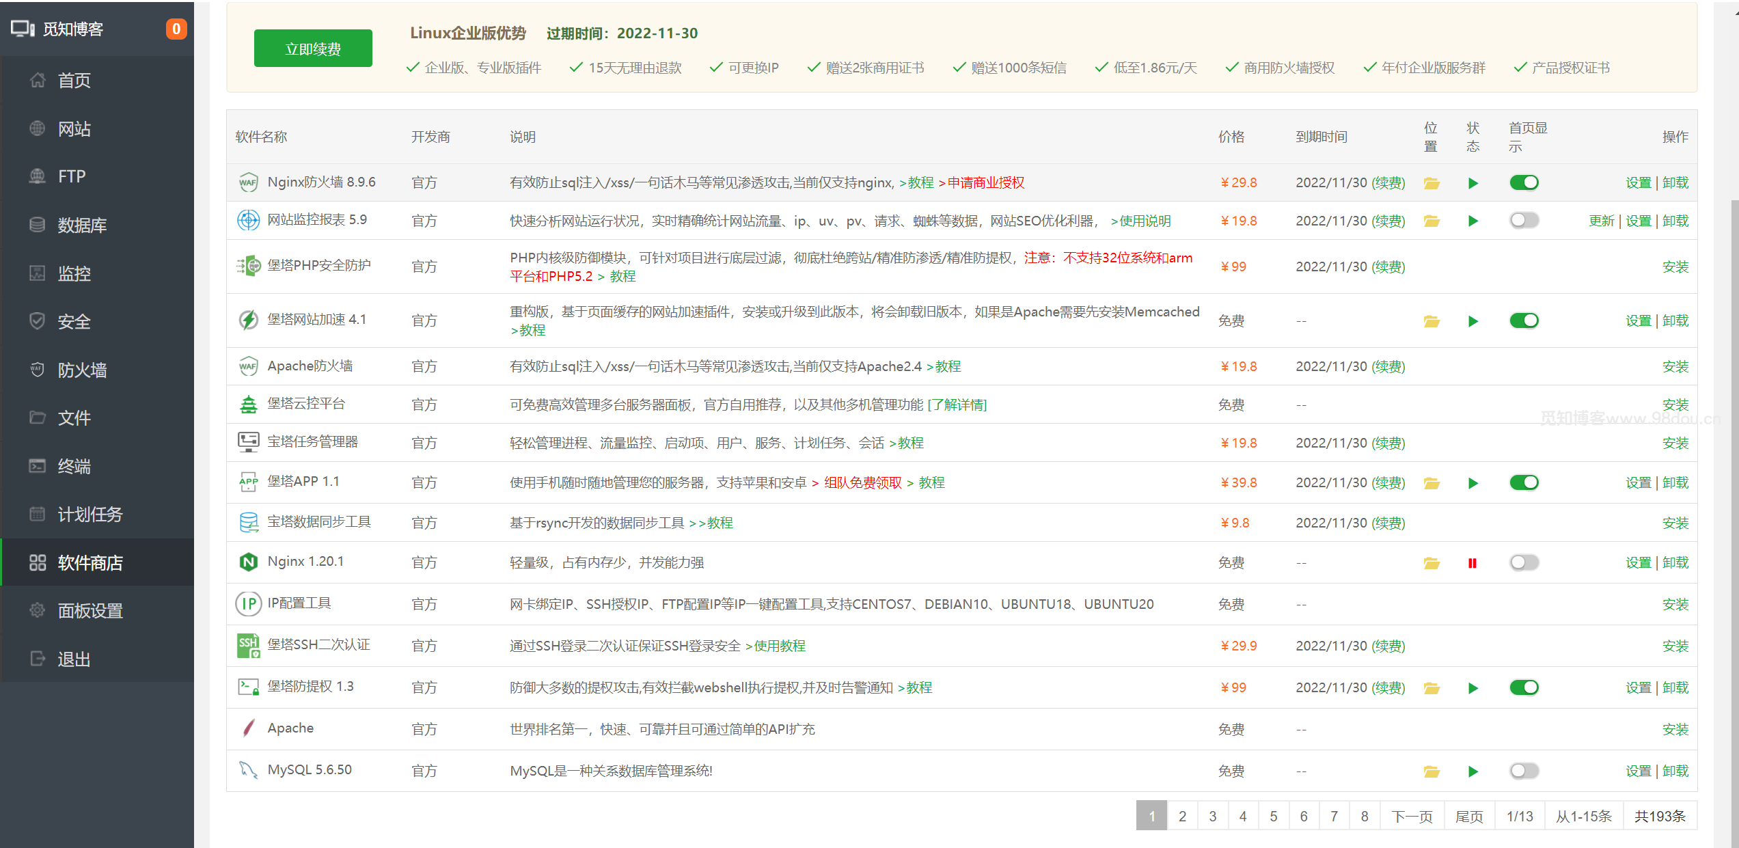Click the 堡塔SSH二次认证 SSH icon
This screenshot has width=1739, height=848.
248,645
